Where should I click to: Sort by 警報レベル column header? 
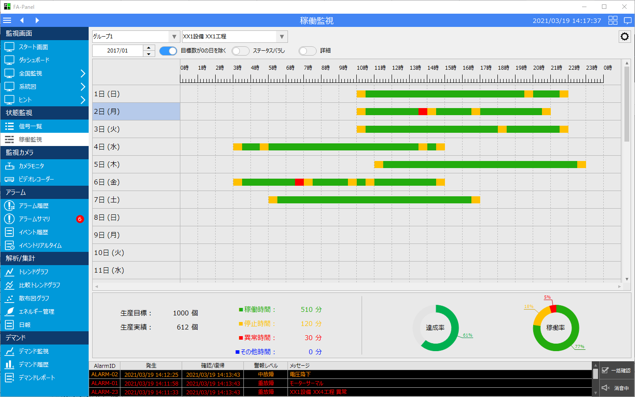click(265, 366)
